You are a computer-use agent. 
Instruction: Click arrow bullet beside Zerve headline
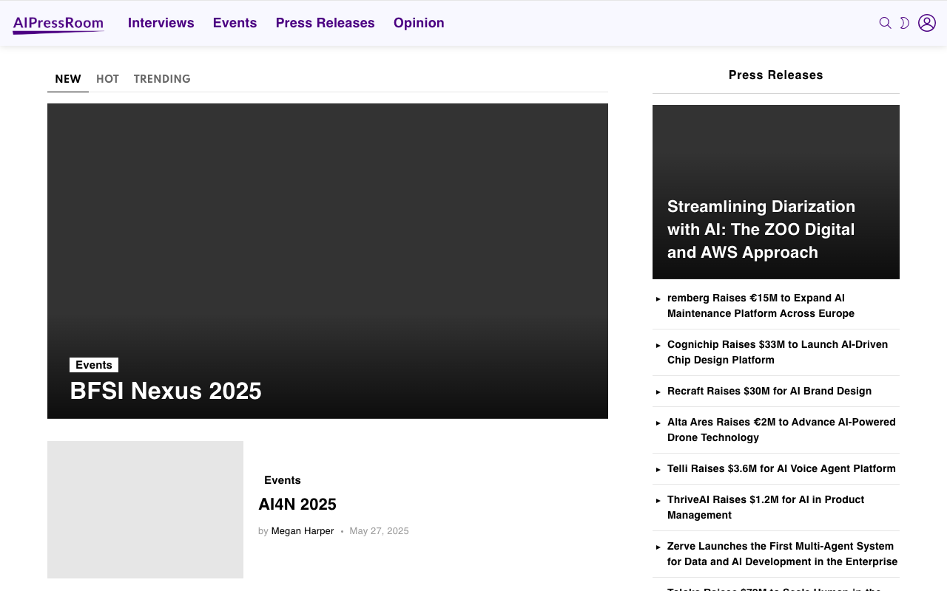pos(658,547)
